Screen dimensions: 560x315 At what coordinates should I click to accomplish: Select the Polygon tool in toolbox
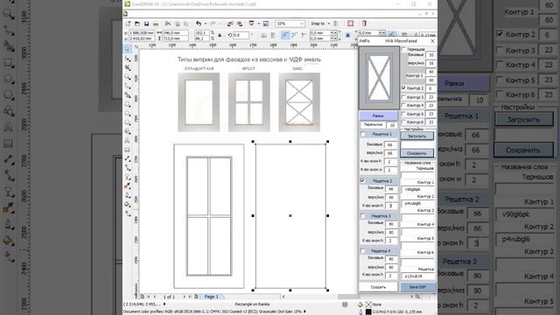click(x=128, y=122)
